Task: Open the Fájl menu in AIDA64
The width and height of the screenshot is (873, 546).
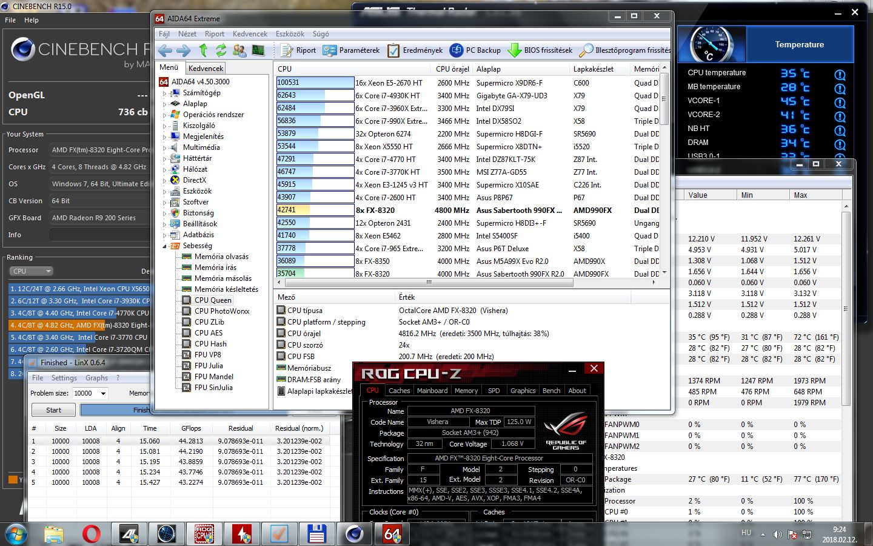Action: tap(164, 34)
